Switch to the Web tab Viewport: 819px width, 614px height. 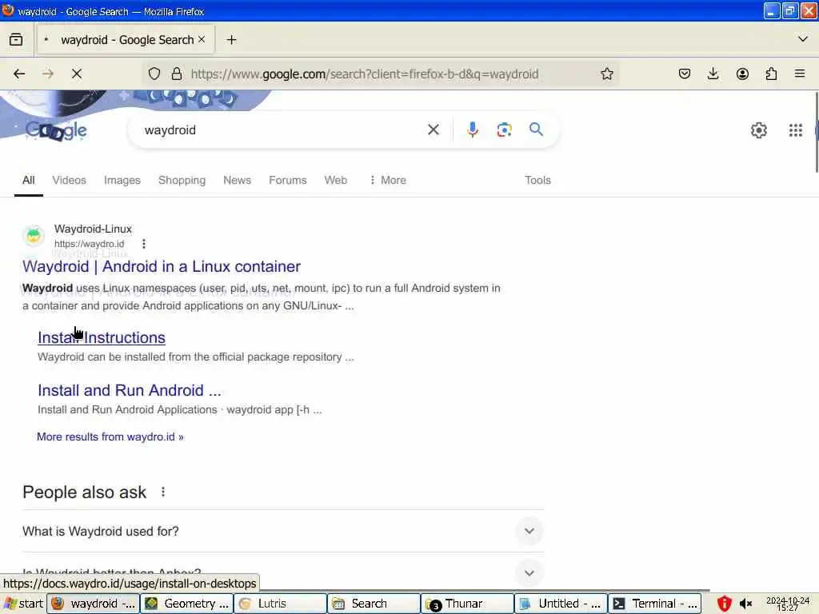335,180
